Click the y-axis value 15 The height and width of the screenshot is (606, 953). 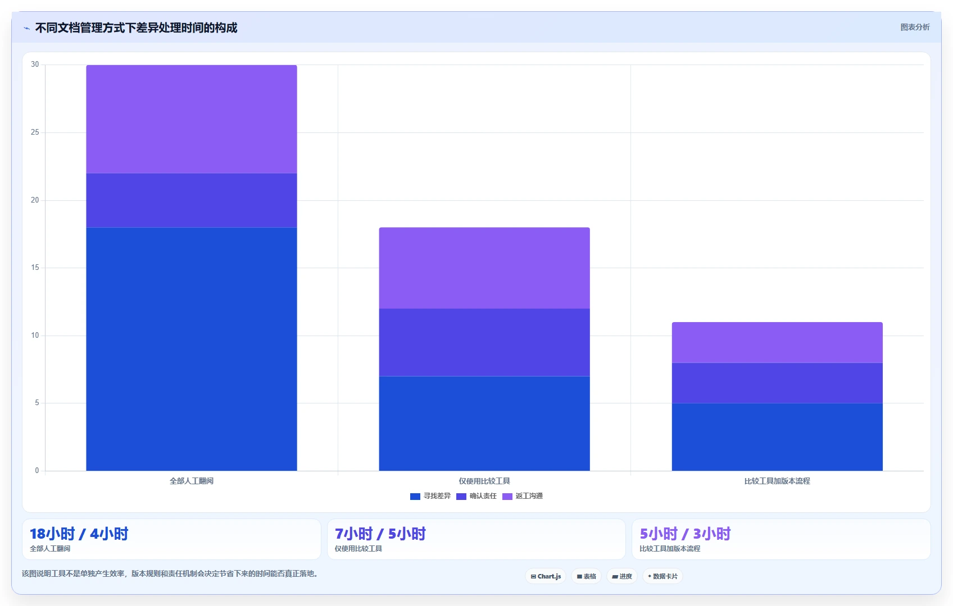[x=35, y=268]
